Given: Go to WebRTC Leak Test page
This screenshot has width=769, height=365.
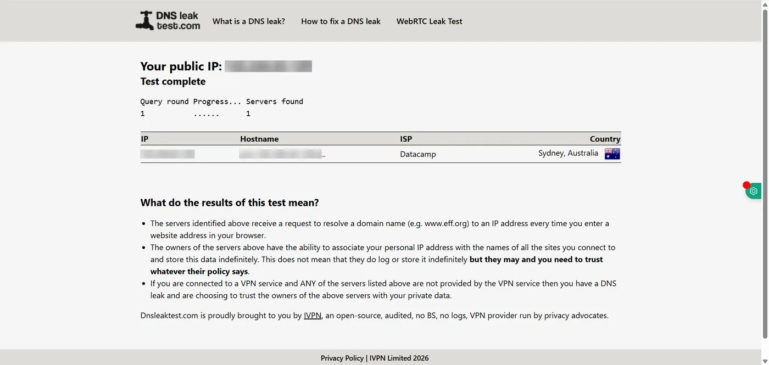Looking at the screenshot, I should (x=430, y=21).
